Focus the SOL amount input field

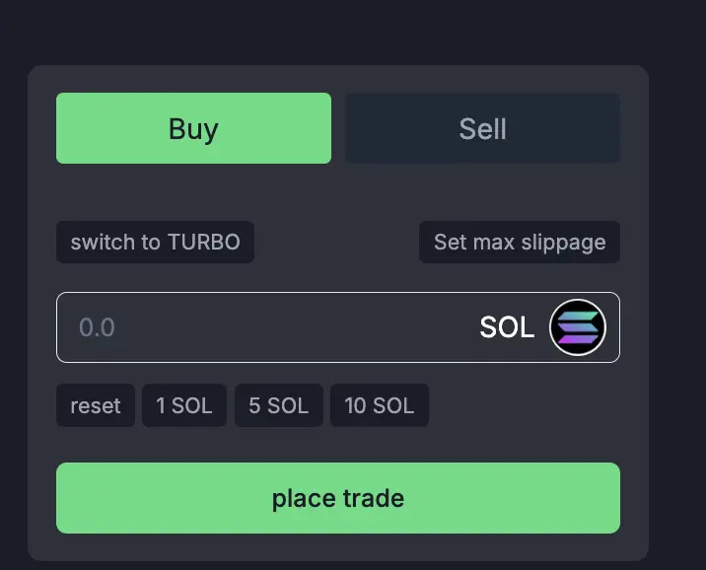pyautogui.click(x=338, y=327)
